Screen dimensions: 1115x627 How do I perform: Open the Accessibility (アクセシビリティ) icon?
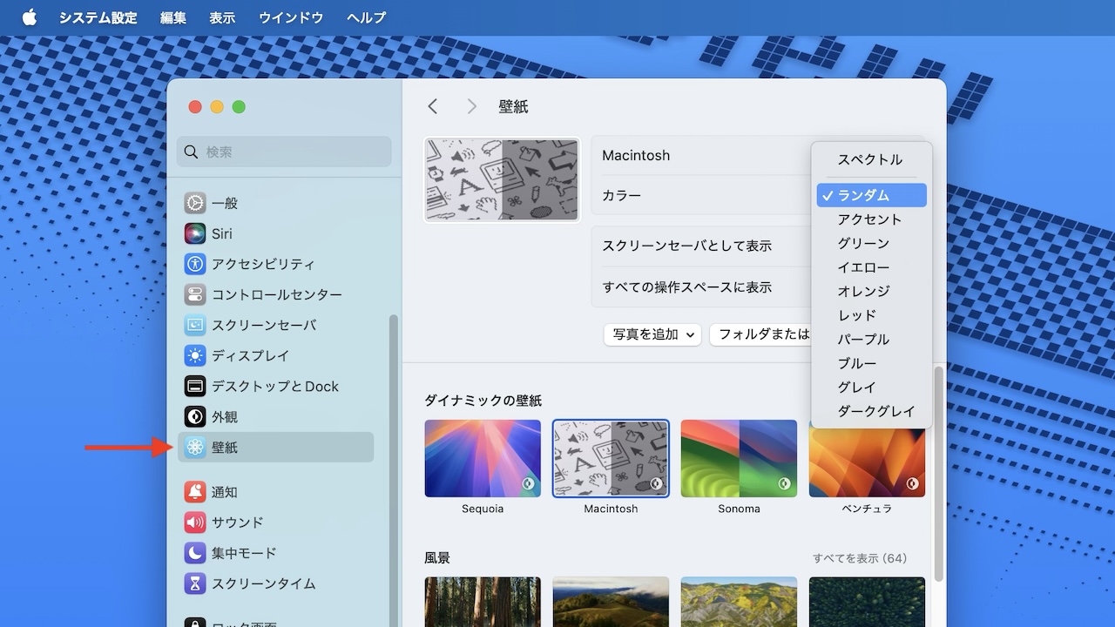(195, 264)
